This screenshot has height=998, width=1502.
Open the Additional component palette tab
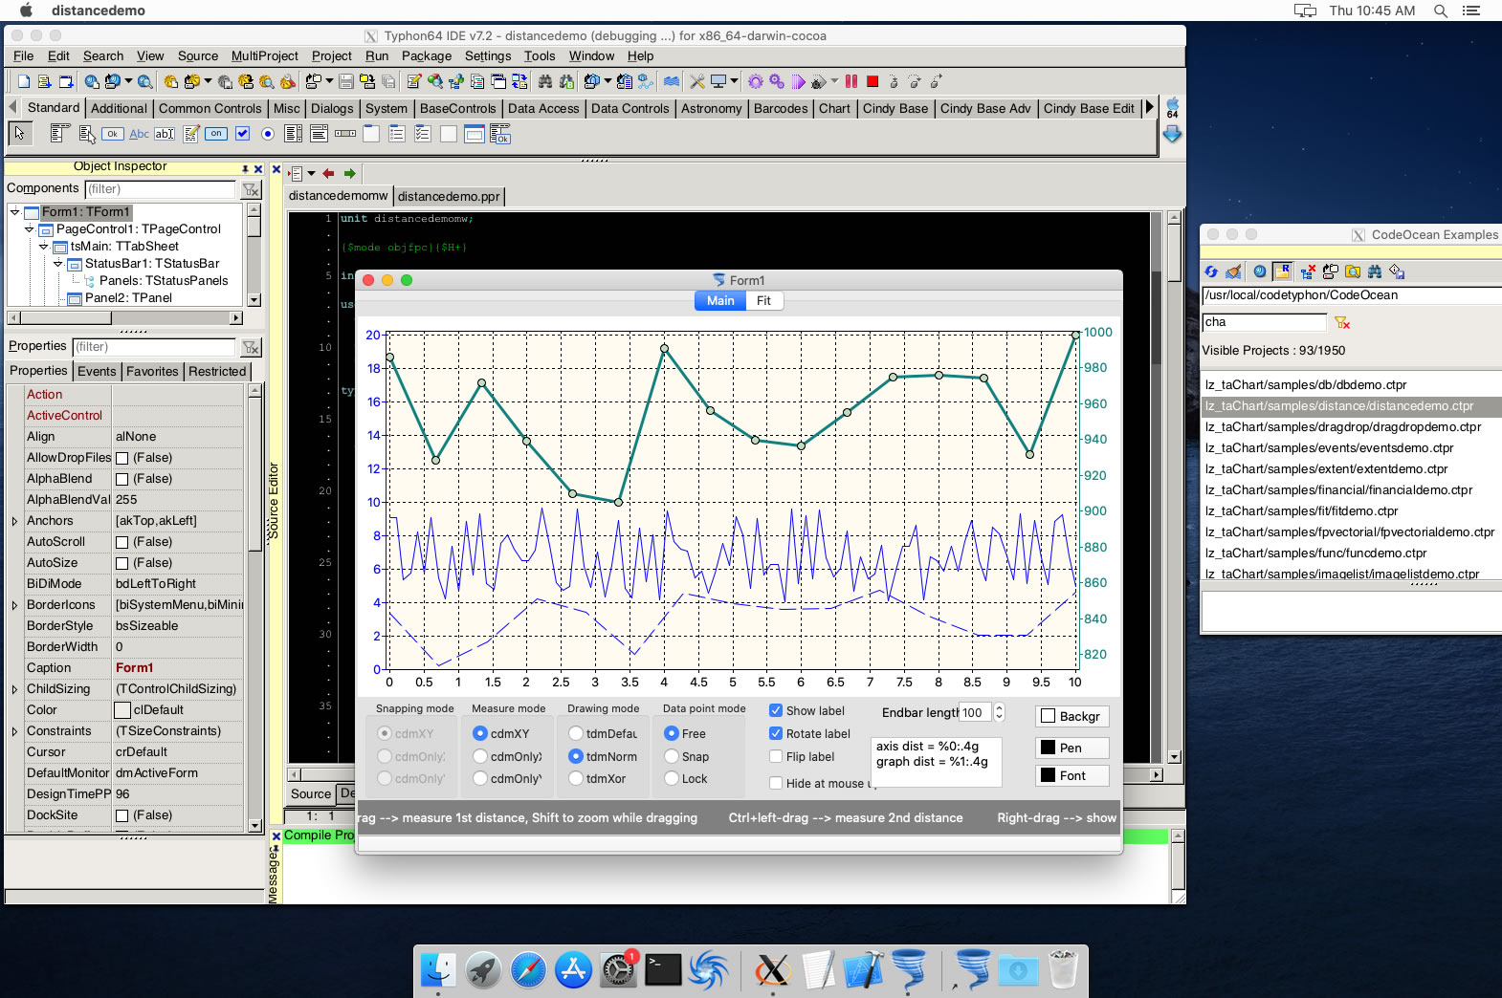120,108
